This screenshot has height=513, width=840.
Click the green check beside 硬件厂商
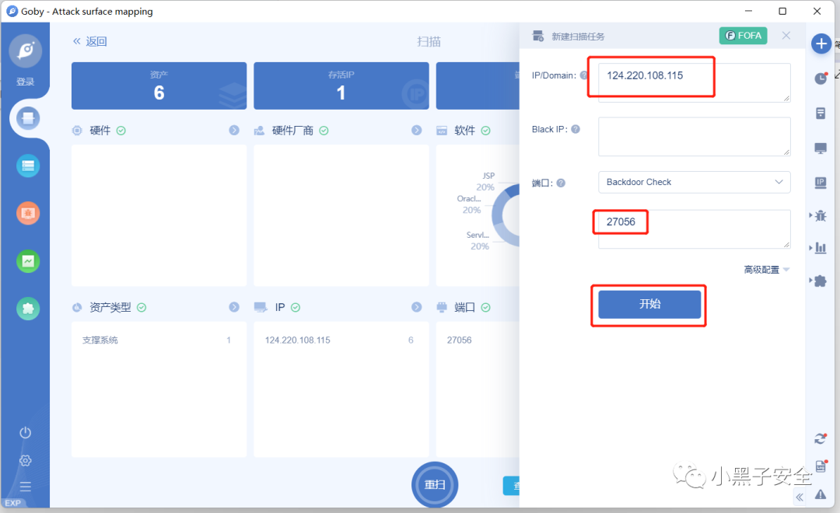[x=324, y=131]
